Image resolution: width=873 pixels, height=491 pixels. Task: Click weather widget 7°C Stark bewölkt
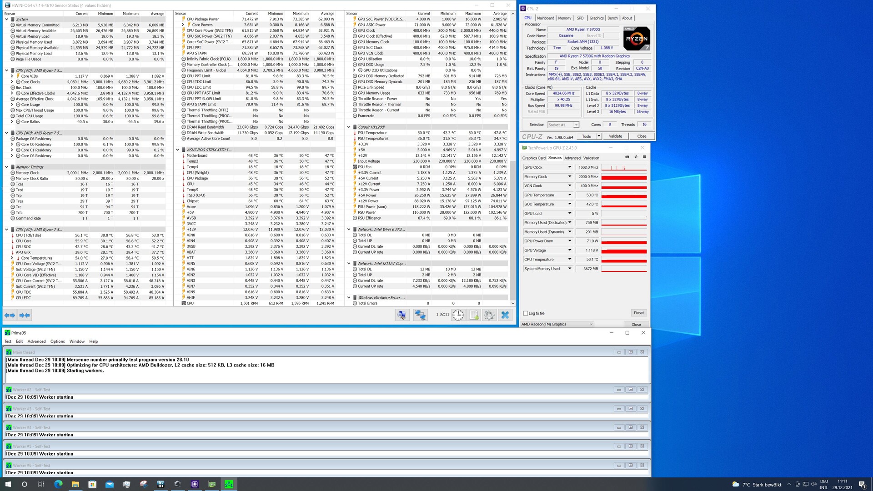click(x=757, y=485)
